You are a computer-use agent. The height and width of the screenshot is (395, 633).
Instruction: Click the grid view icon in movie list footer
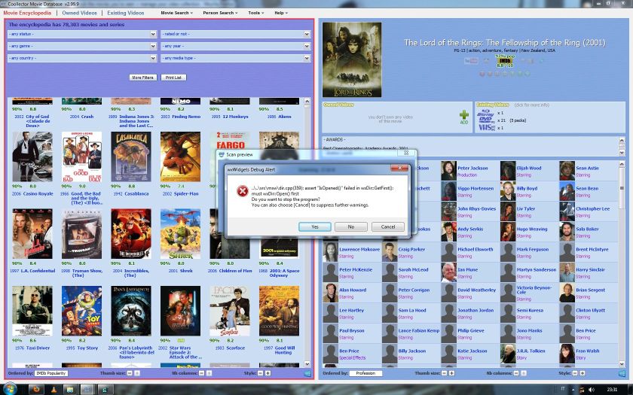[x=307, y=374]
